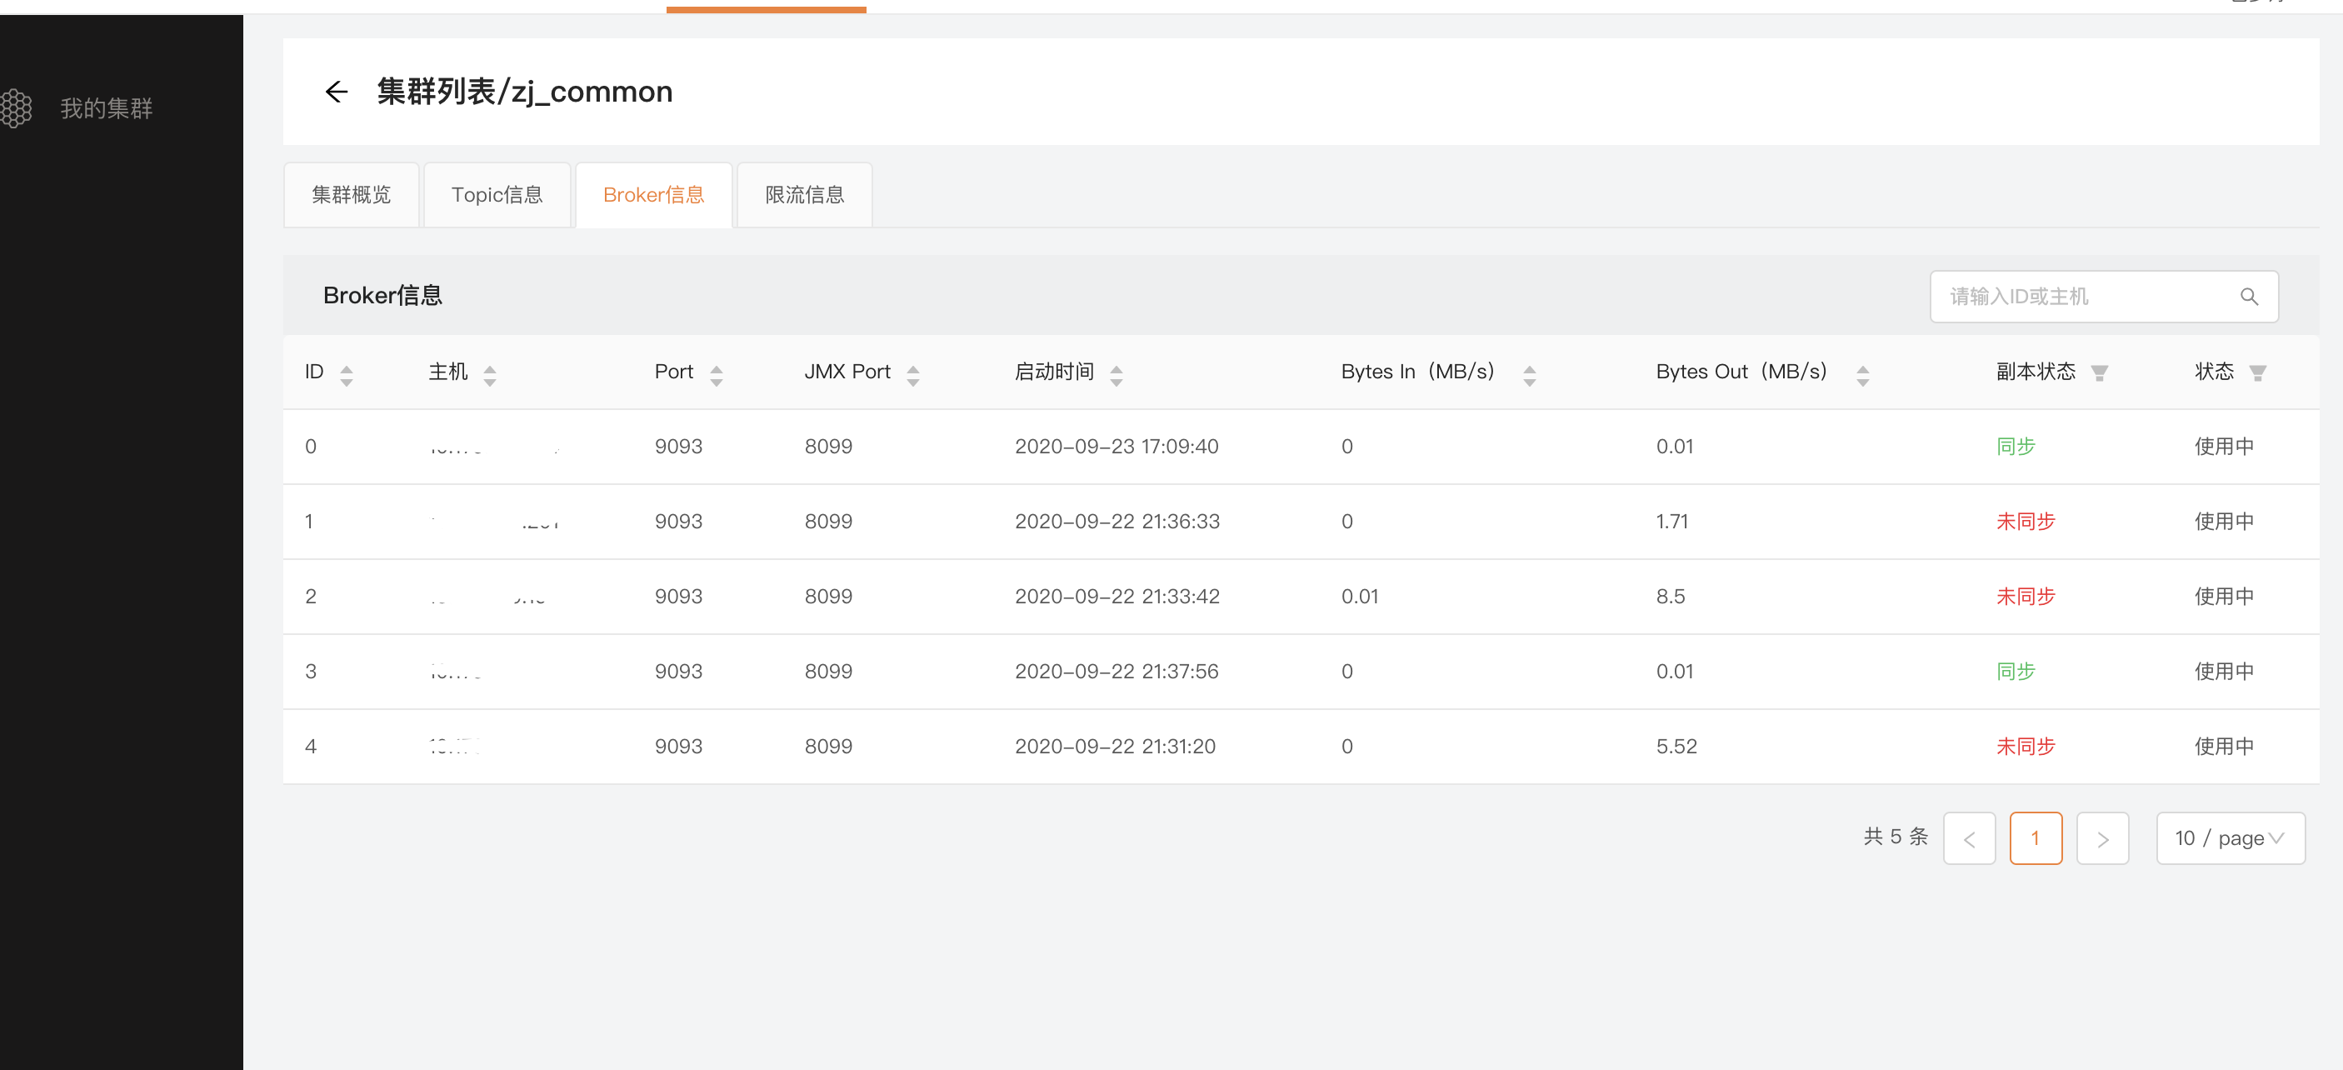Sort the table by the JMX Port column
Viewport: 2343px width, 1070px height.
[912, 375]
